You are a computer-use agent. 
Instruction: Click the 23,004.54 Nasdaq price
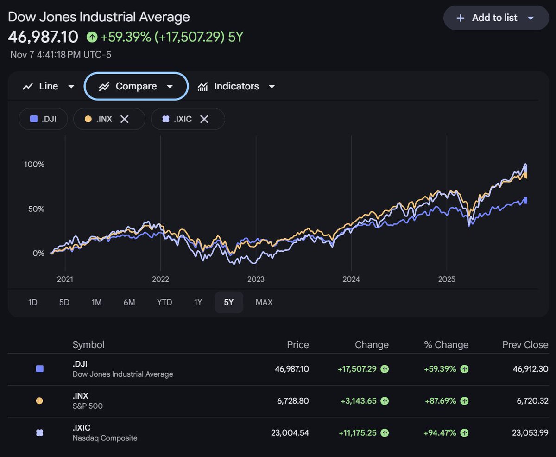pos(290,433)
